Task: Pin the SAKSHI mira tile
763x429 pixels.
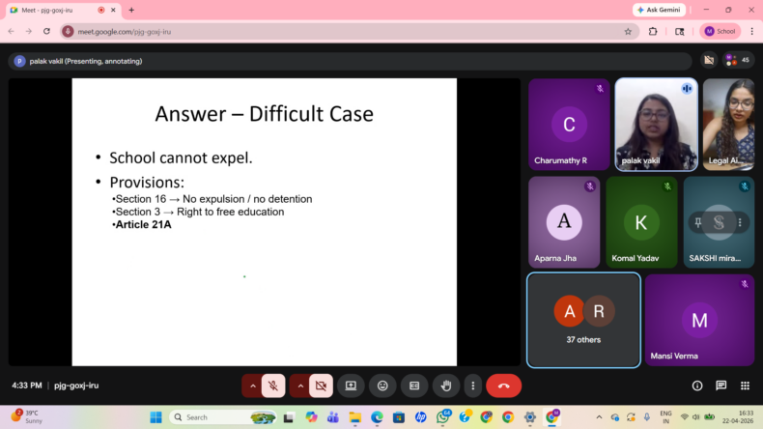Action: coord(698,222)
